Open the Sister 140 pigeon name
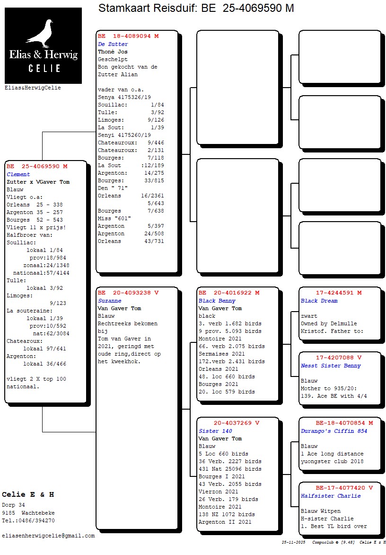 pos(215,431)
